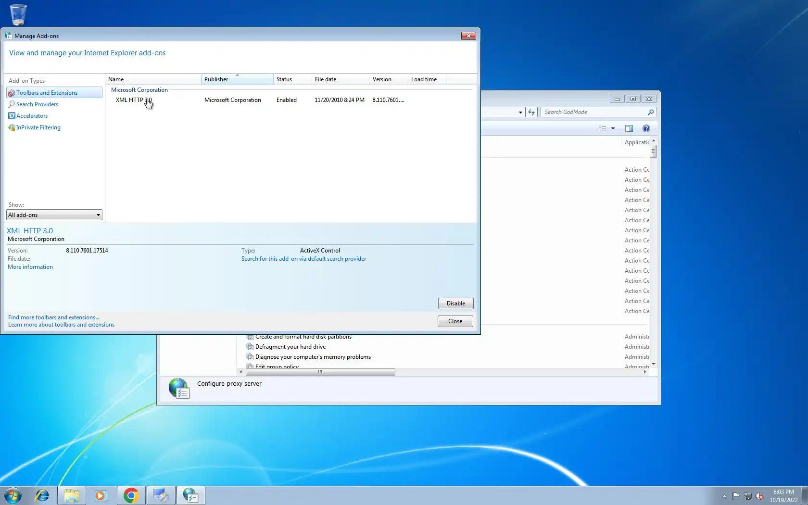Select Search Providers add-on type
808x505 pixels.
37,104
